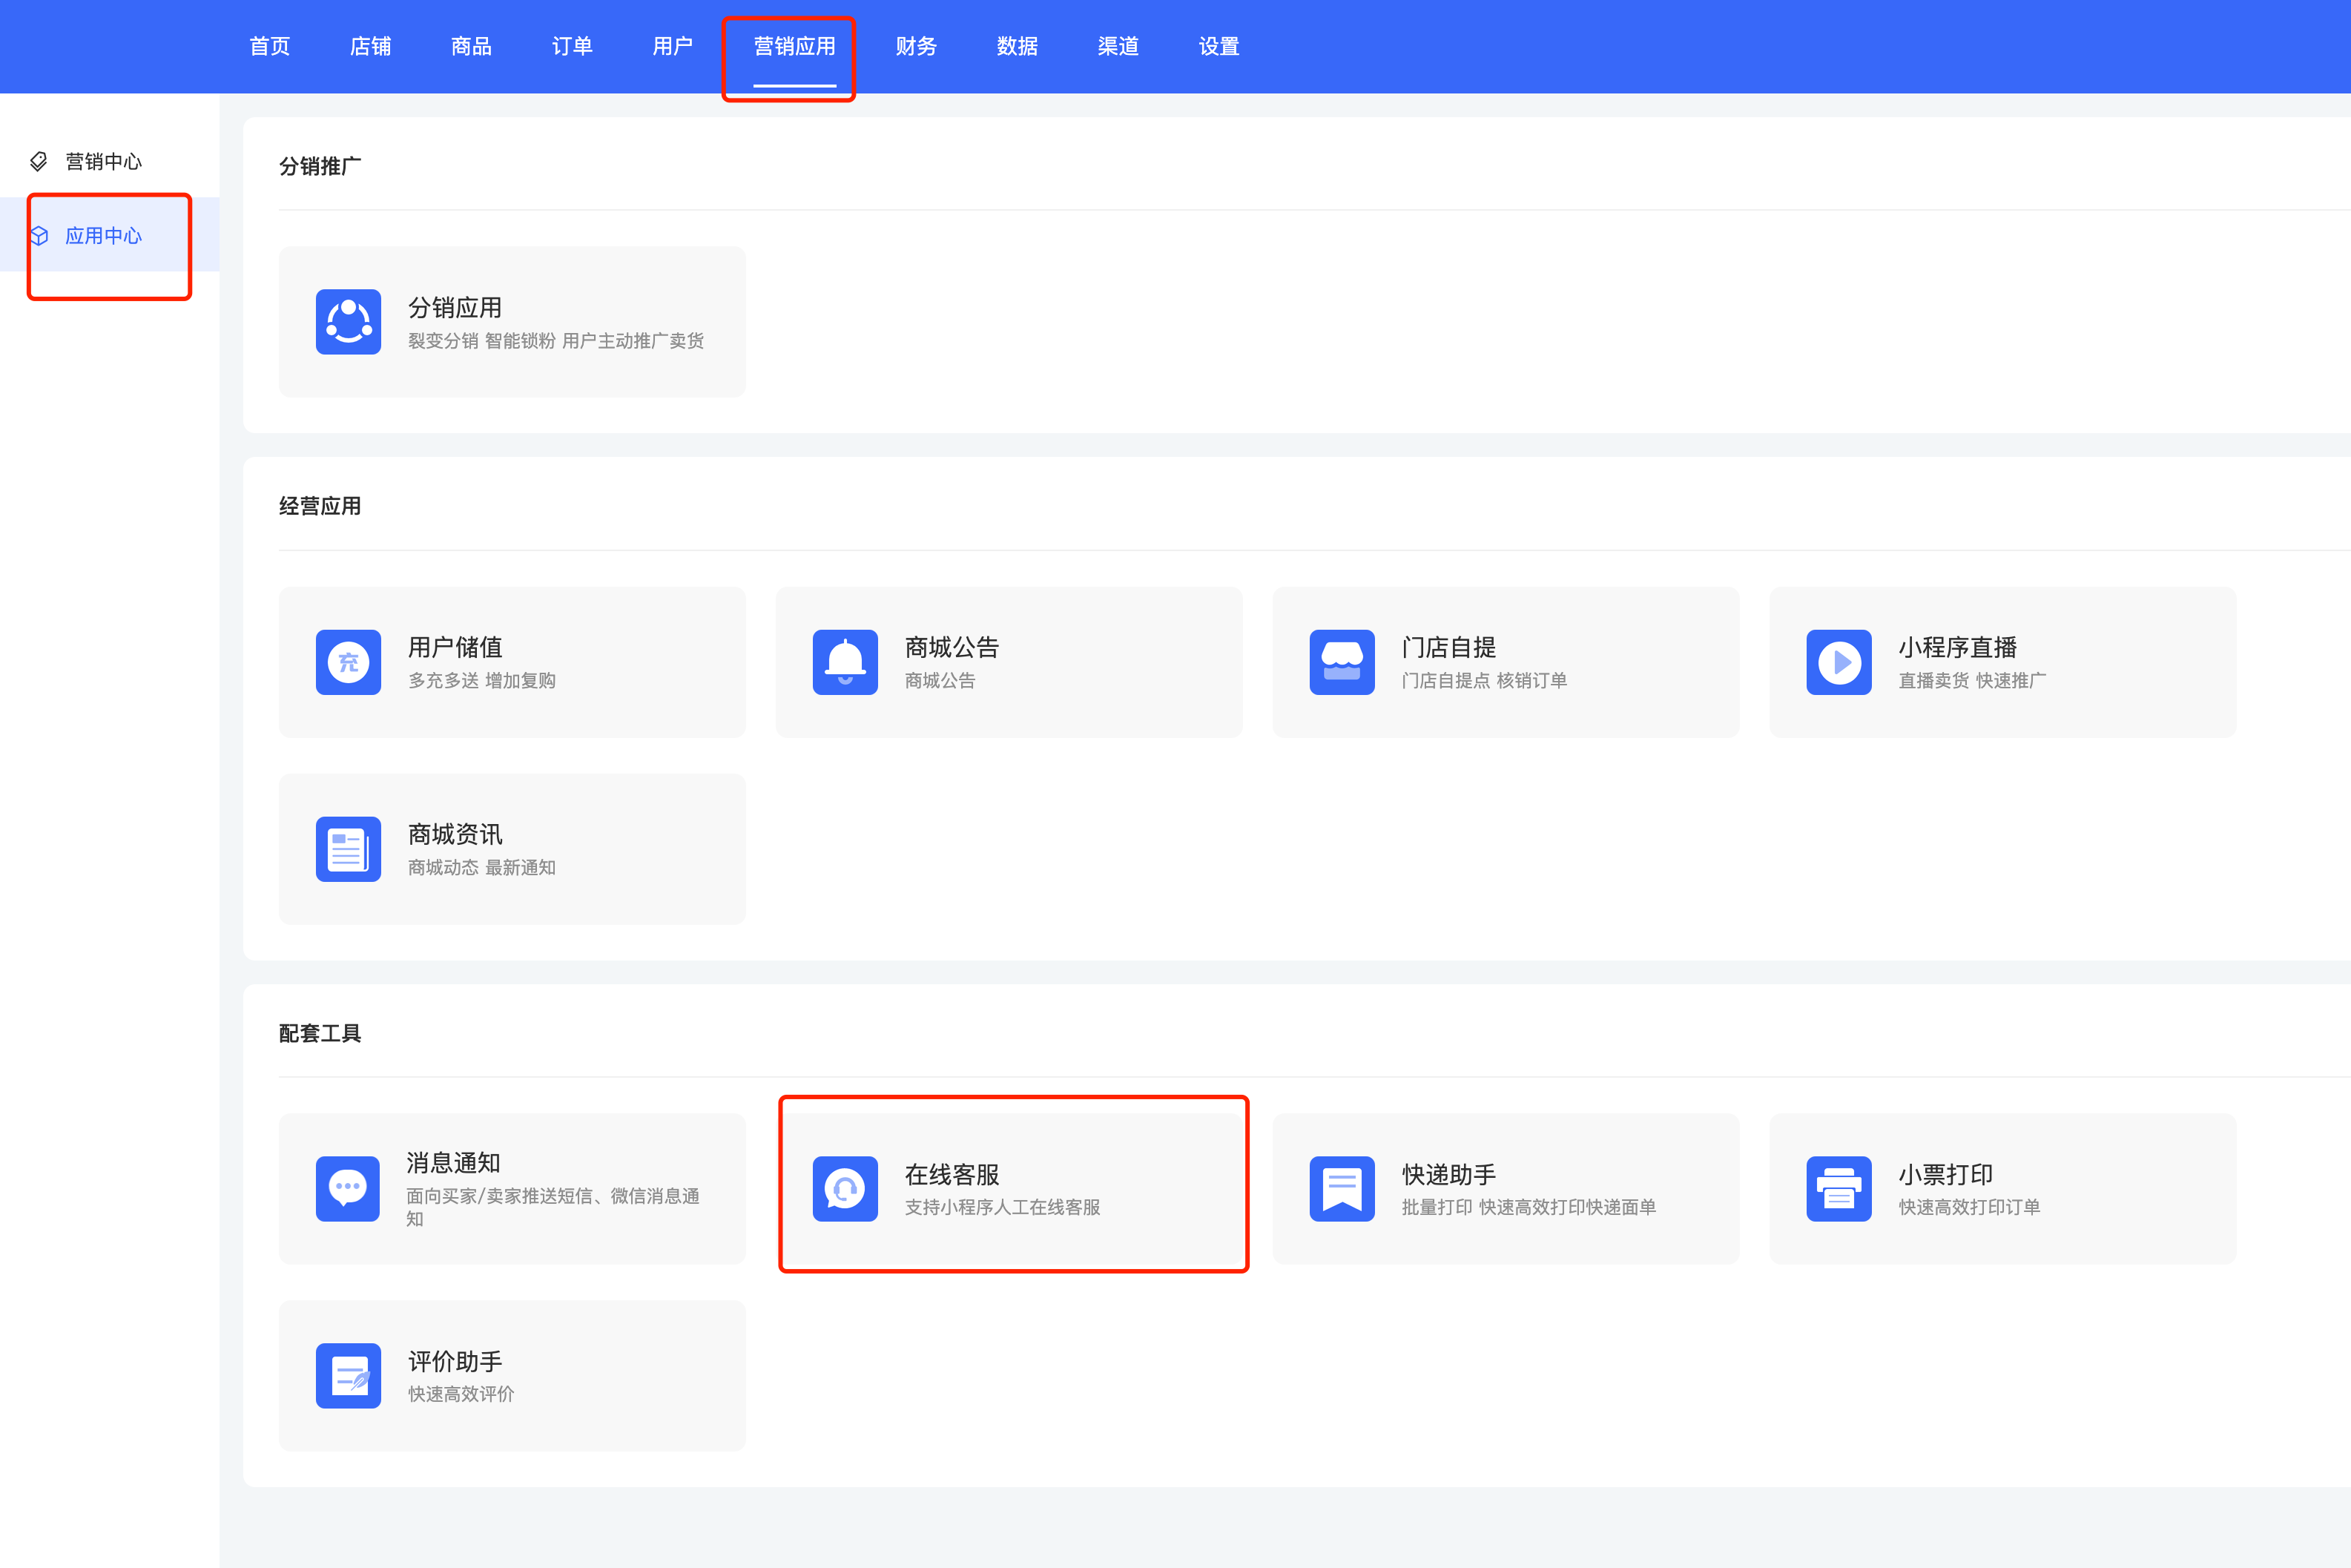Image resolution: width=2351 pixels, height=1568 pixels.
Task: Click the 小票打印 printer icon
Action: pyautogui.click(x=1839, y=1188)
